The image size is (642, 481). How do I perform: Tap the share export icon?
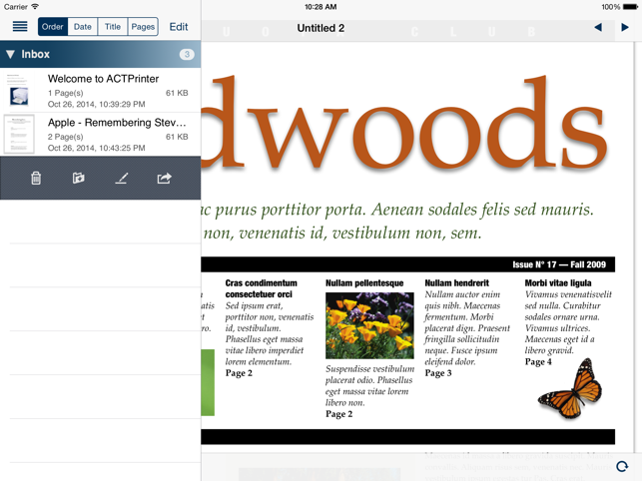(x=164, y=179)
